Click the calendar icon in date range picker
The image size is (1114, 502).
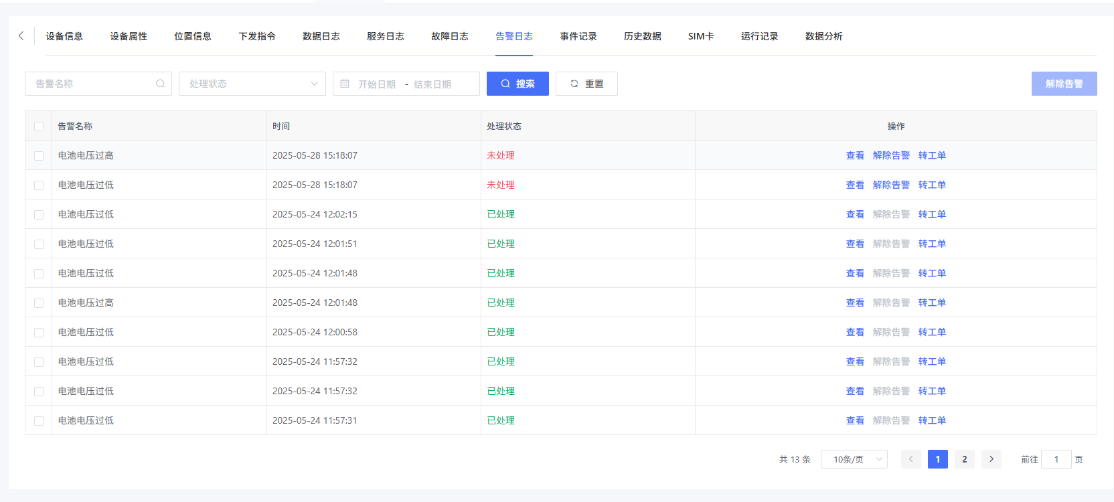(345, 84)
